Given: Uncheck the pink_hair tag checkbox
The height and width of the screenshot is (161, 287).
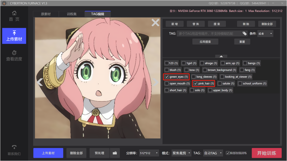Looking at the screenshot, I should pos(196,83).
